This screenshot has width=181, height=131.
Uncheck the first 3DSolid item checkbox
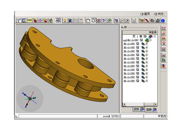(x=138, y=44)
